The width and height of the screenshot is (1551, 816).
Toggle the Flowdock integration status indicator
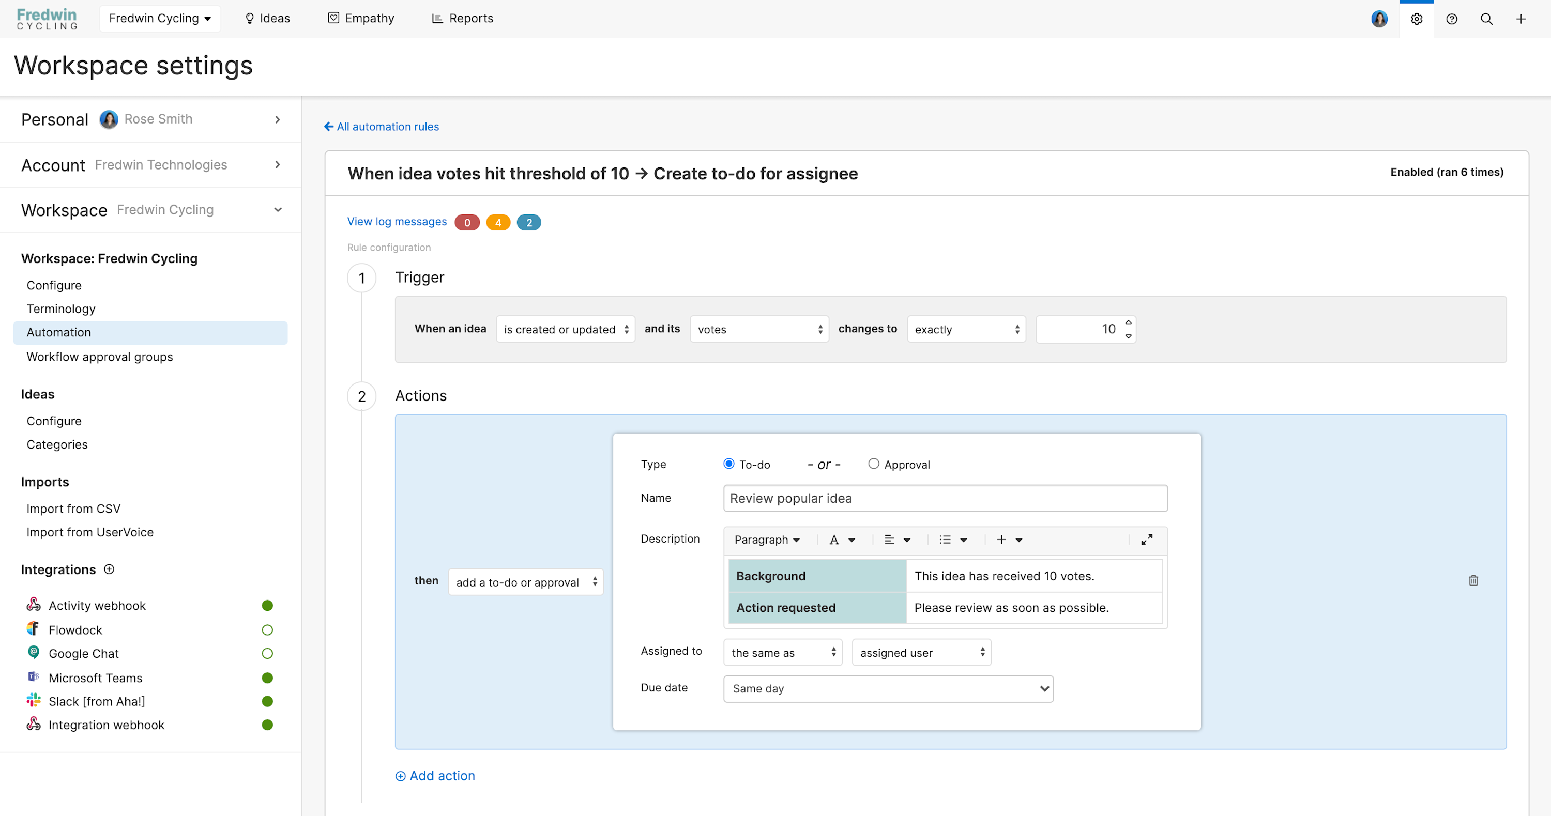[267, 629]
